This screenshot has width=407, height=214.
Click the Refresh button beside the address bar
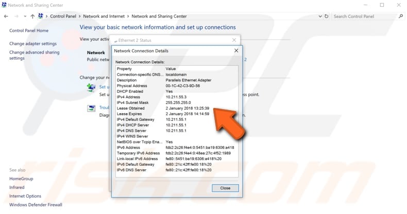pyautogui.click(x=326, y=16)
